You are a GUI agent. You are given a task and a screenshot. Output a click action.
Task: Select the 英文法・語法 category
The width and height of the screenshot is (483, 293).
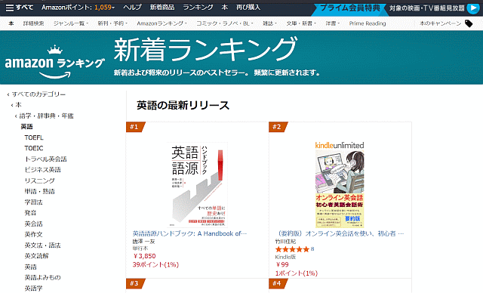pos(42,245)
